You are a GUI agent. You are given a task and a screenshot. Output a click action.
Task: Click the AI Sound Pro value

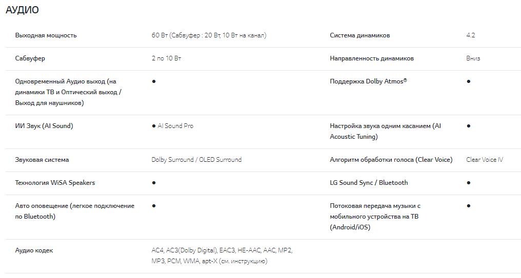tap(175, 126)
